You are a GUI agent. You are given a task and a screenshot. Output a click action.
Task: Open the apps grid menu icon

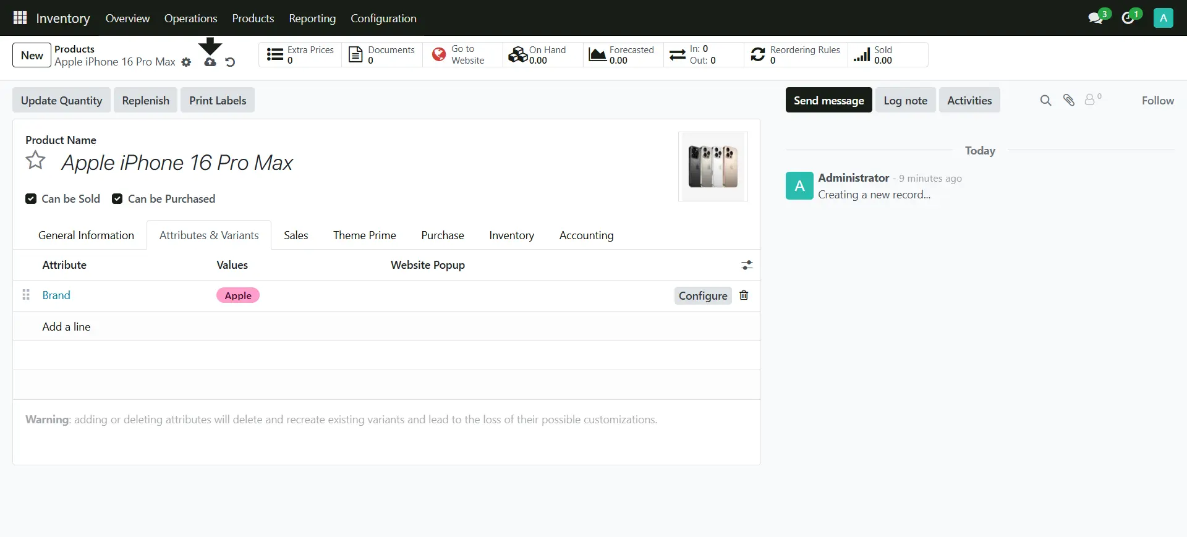point(20,18)
